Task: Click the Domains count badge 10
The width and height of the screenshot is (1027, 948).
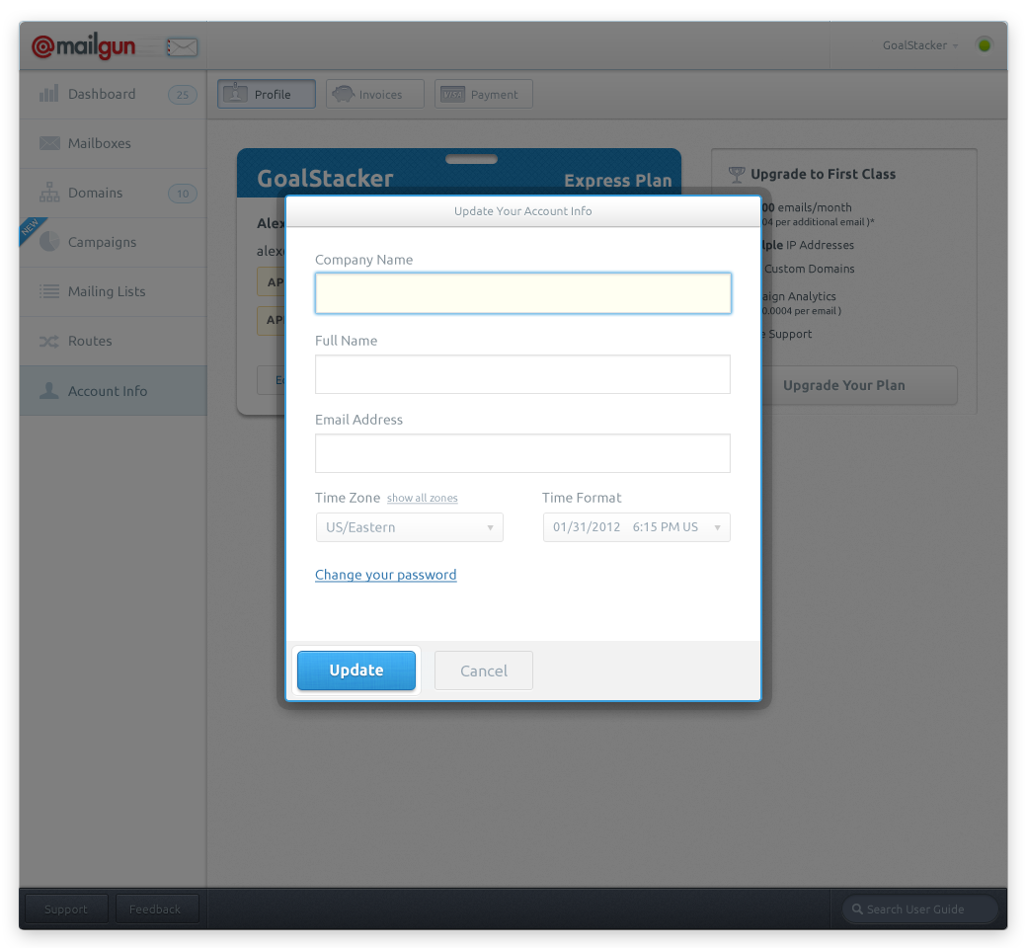Action: pos(182,194)
